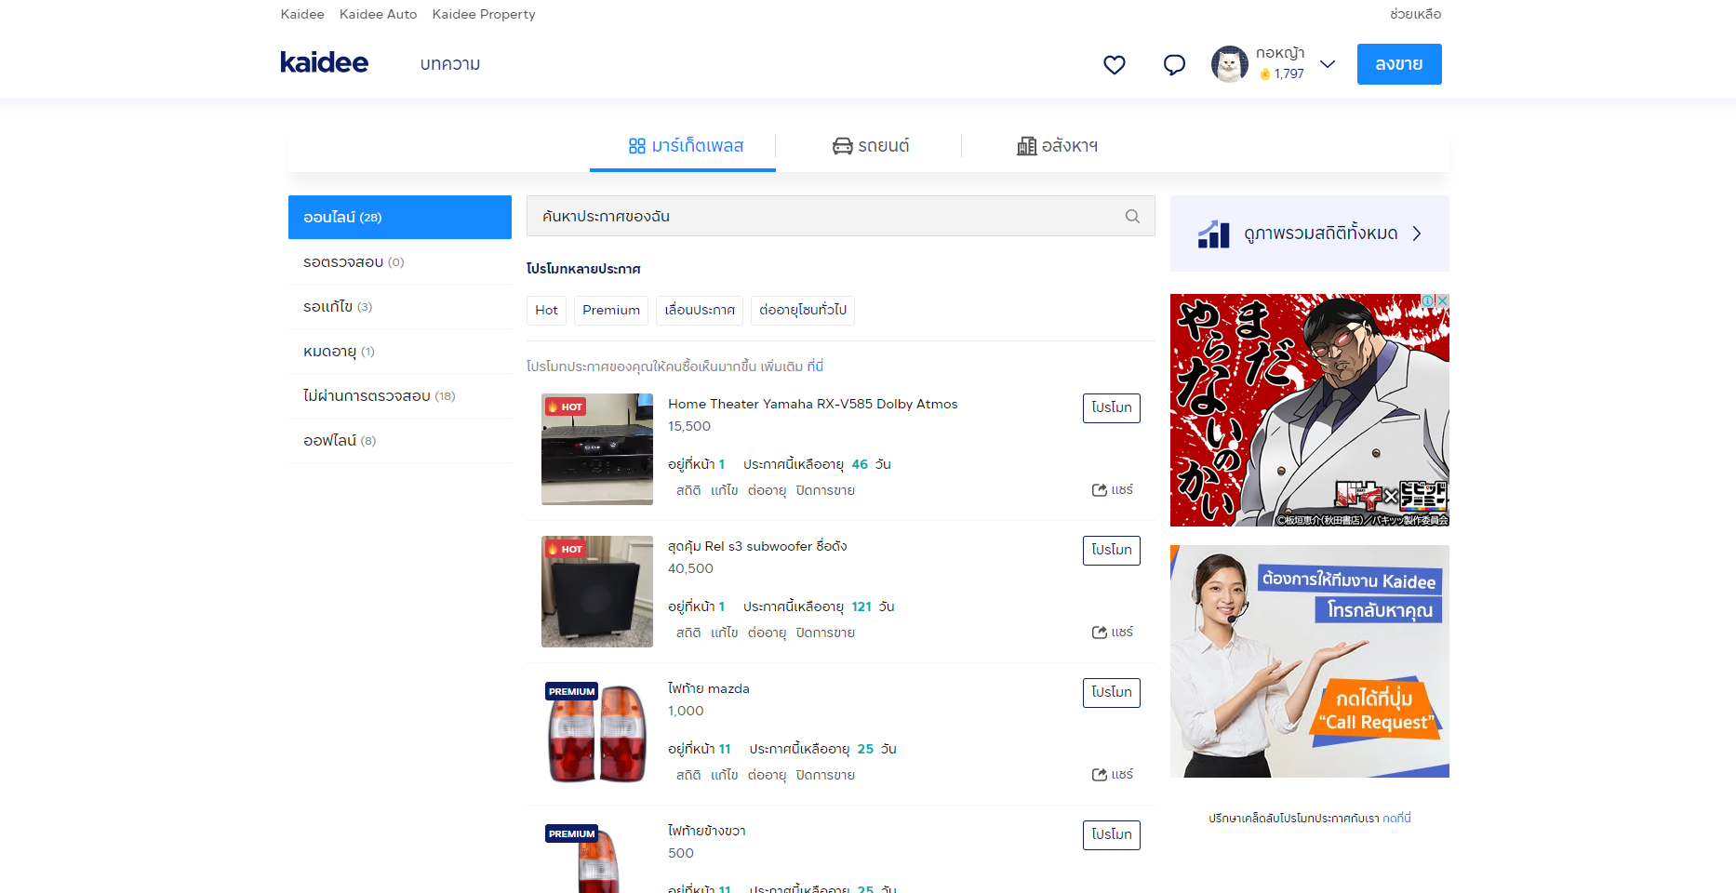This screenshot has width=1736, height=893.
Task: Click แก้ไข under Rel s3 subwoofer listing
Action: click(725, 633)
